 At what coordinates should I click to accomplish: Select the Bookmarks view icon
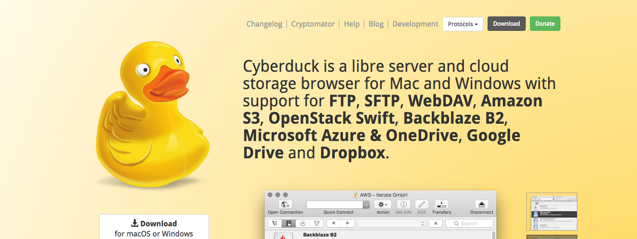289,223
